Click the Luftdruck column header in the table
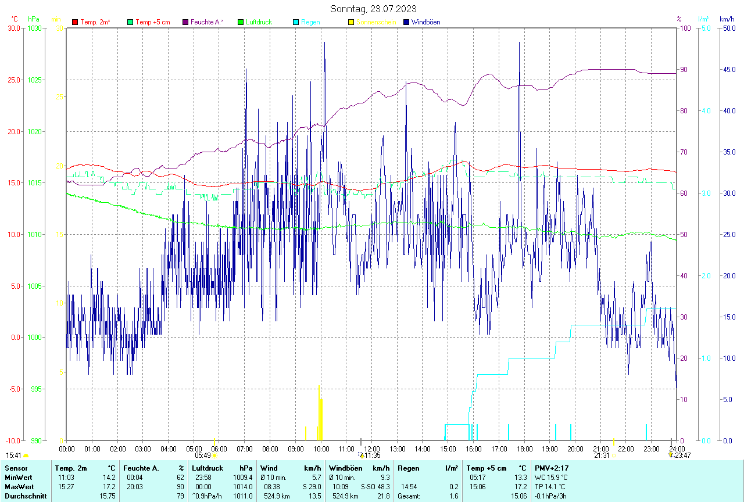Image resolution: width=744 pixels, height=502 pixels. 208,468
